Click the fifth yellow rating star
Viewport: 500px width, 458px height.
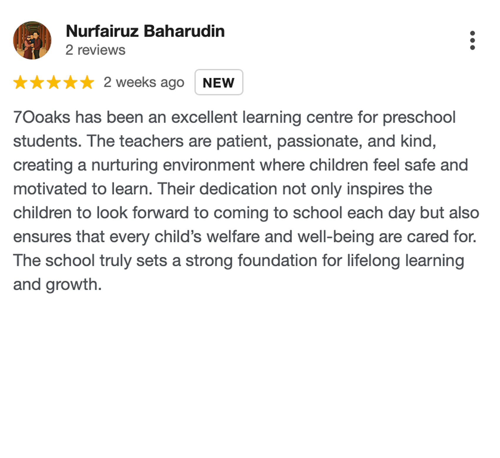[x=87, y=82]
